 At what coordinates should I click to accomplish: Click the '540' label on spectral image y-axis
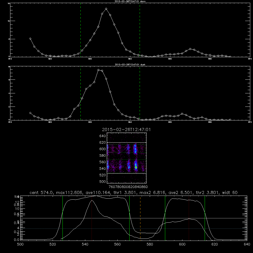[x=102, y=168]
